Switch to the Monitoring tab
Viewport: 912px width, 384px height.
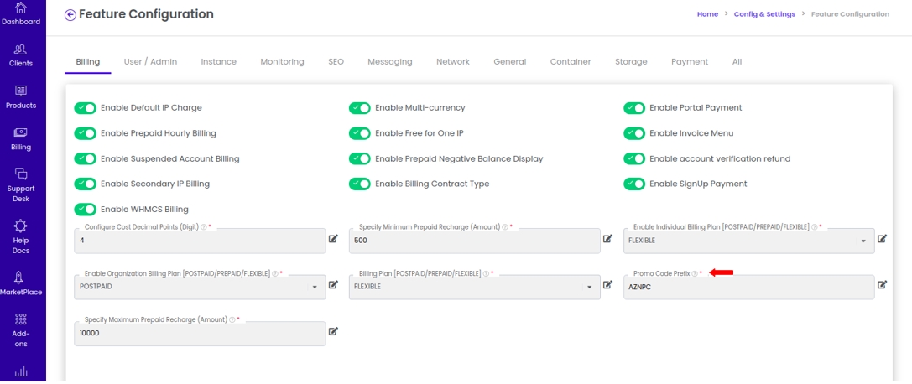(x=282, y=61)
